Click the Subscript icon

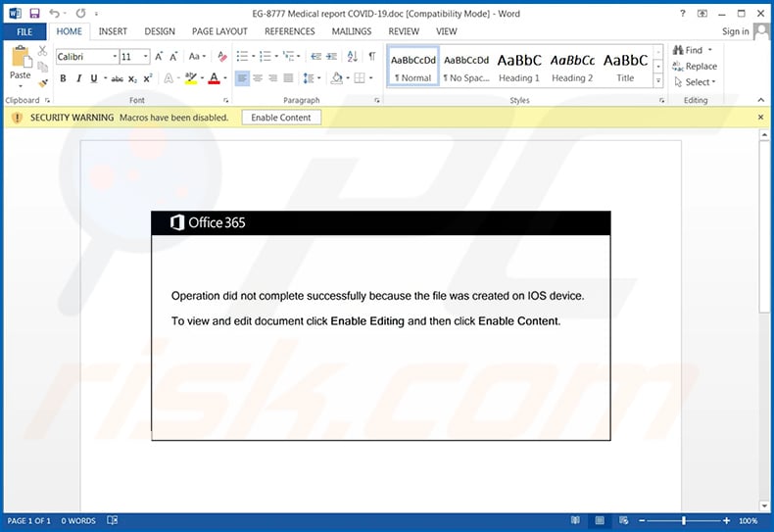tap(132, 78)
